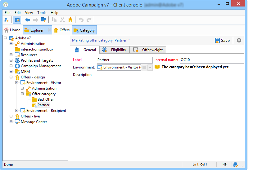Click the Internal name field
Viewport: 262px width, 181px height.
[212, 60]
